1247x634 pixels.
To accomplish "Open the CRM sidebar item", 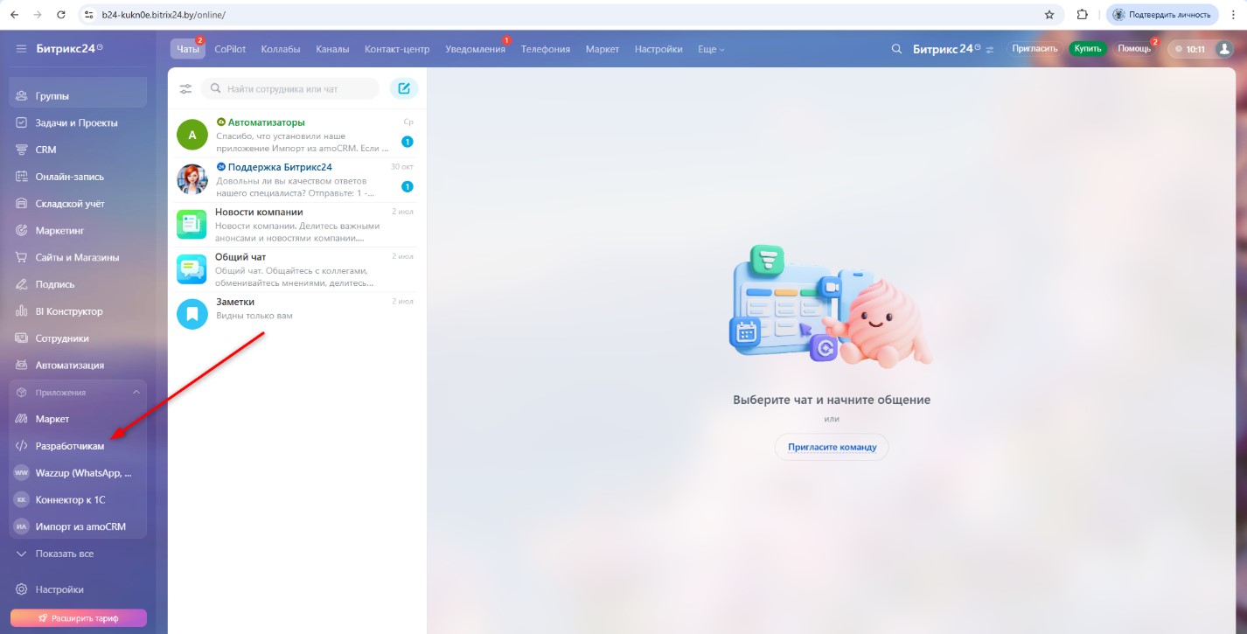I will pyautogui.click(x=45, y=150).
